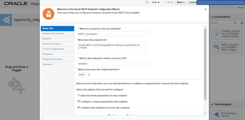The height and width of the screenshot is (120, 245).
Task: Collapse the Connections panel
Action: [212, 17]
